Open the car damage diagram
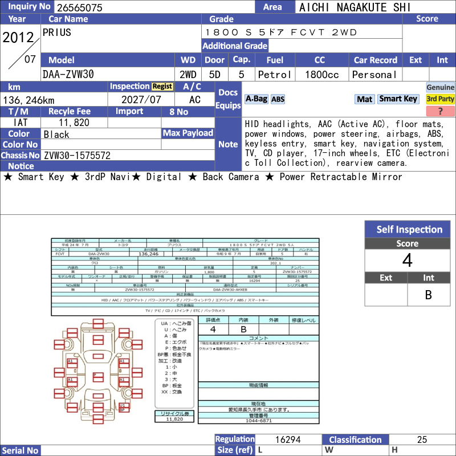Image resolution: width=456 pixels, height=456 pixels. pos(98,371)
